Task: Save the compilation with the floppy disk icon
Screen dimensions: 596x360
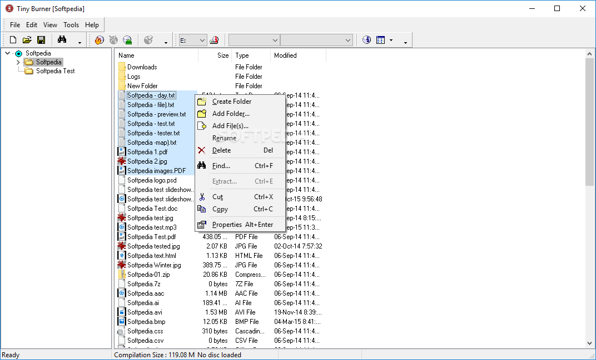Action: pos(41,40)
